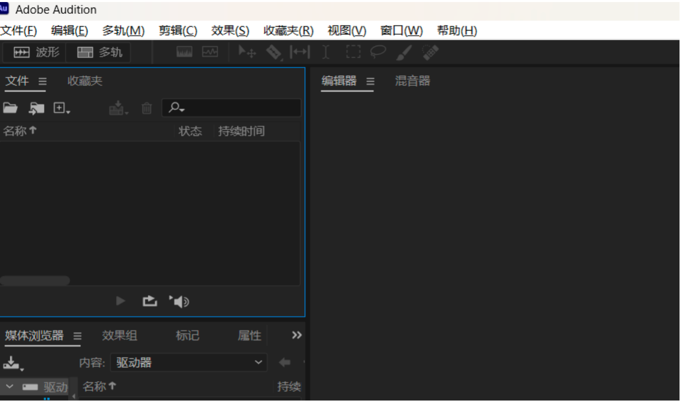Select the Paintbrush Selection tool
680x401 pixels.
[404, 52]
